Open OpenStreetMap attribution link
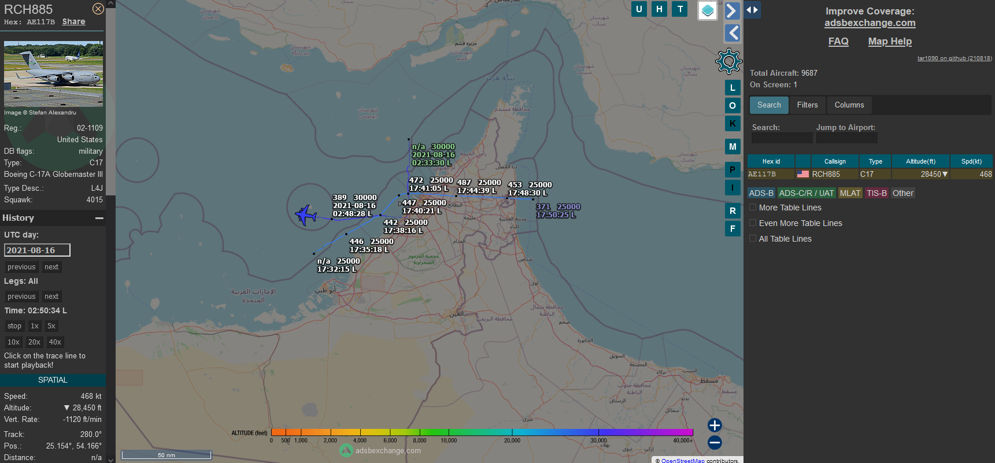 (683, 460)
